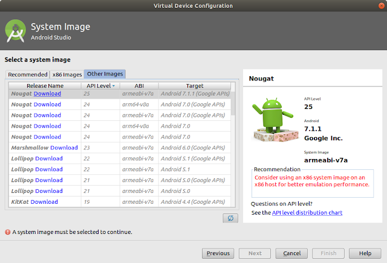Click the refresh images icon button
This screenshot has width=387, height=263.
coord(230,218)
